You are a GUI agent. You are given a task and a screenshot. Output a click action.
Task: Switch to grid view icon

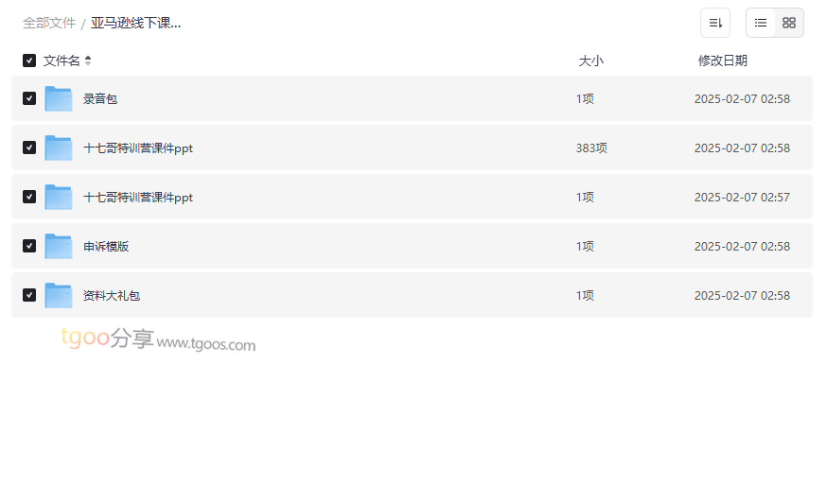point(789,23)
